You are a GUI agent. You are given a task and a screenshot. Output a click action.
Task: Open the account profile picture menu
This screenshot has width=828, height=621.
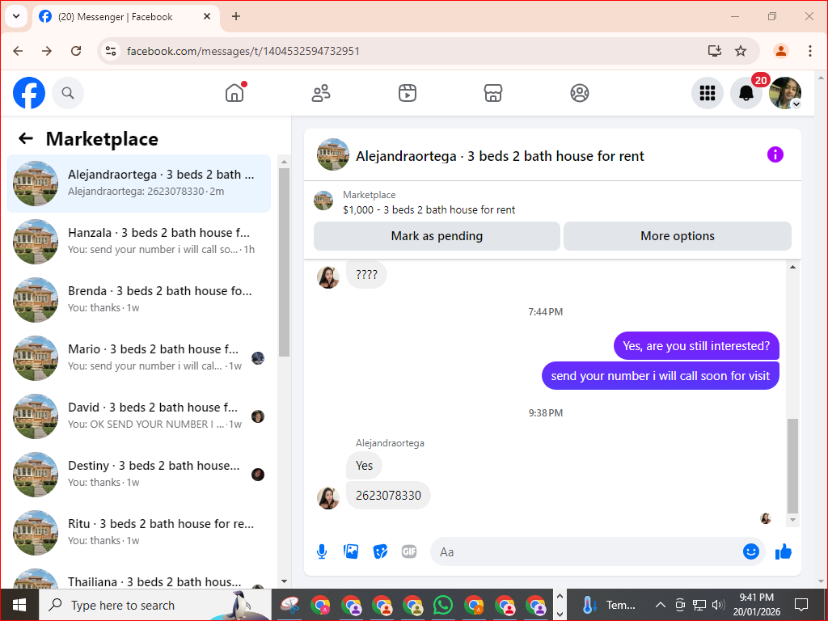[785, 93]
